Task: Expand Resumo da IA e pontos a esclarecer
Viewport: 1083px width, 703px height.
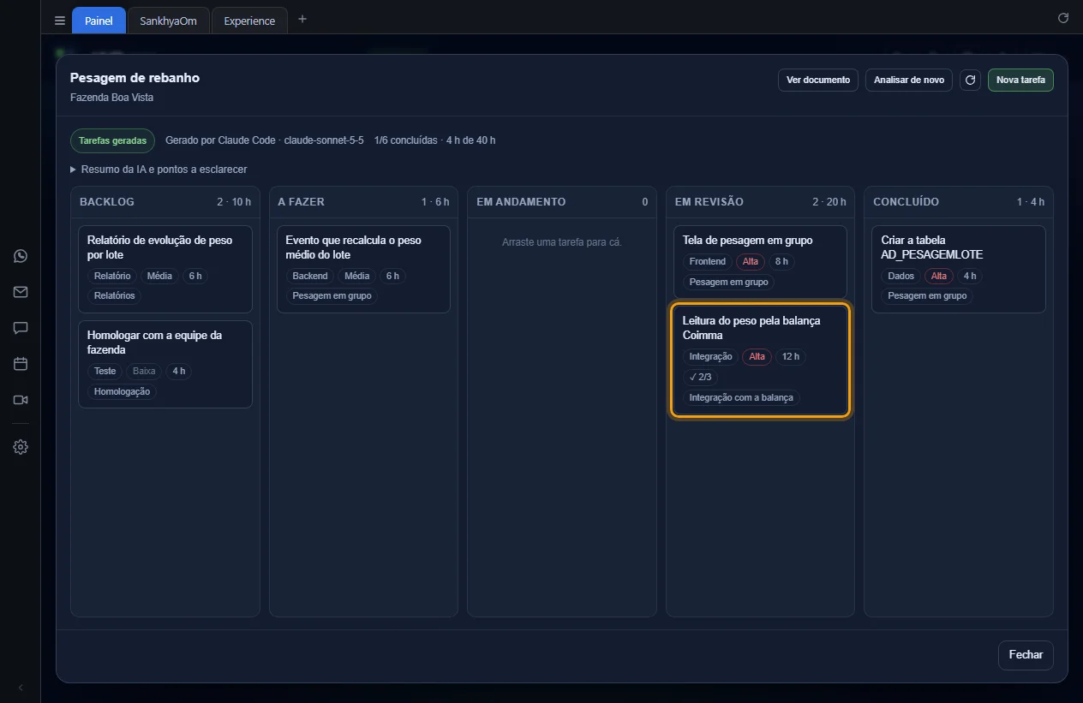Action: pyautogui.click(x=159, y=170)
